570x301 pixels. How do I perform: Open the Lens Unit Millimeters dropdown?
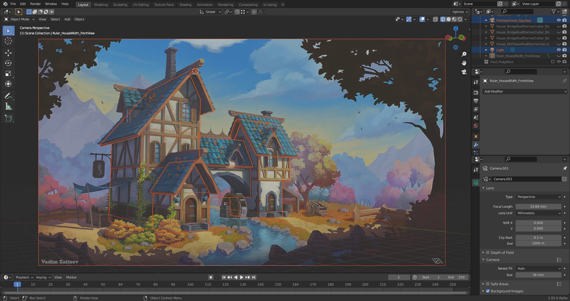click(x=539, y=213)
